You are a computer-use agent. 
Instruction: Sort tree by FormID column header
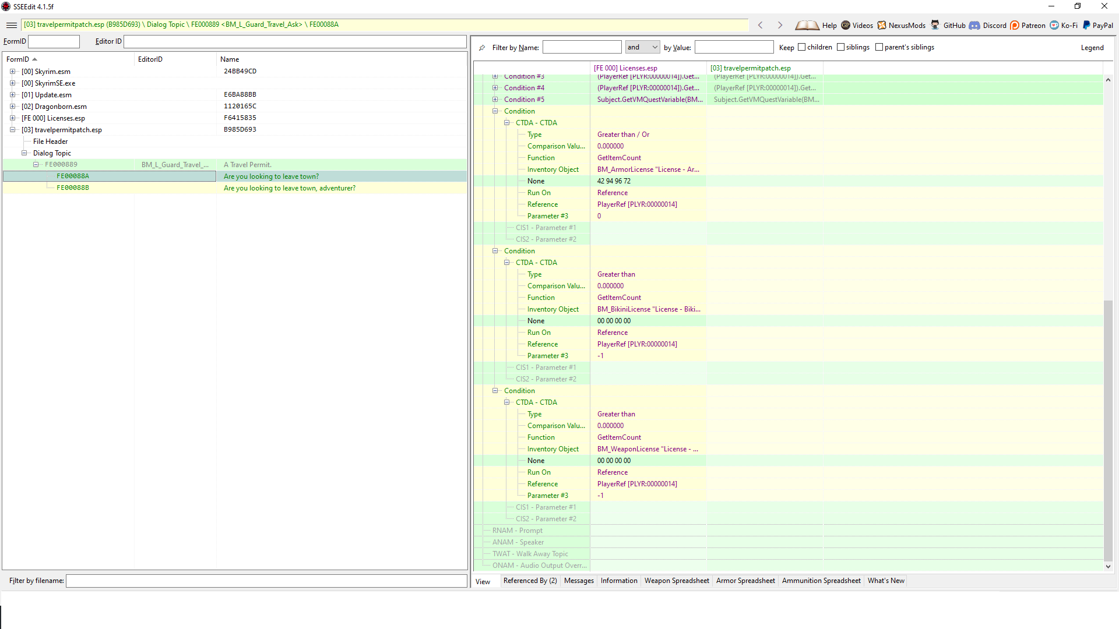click(x=68, y=59)
